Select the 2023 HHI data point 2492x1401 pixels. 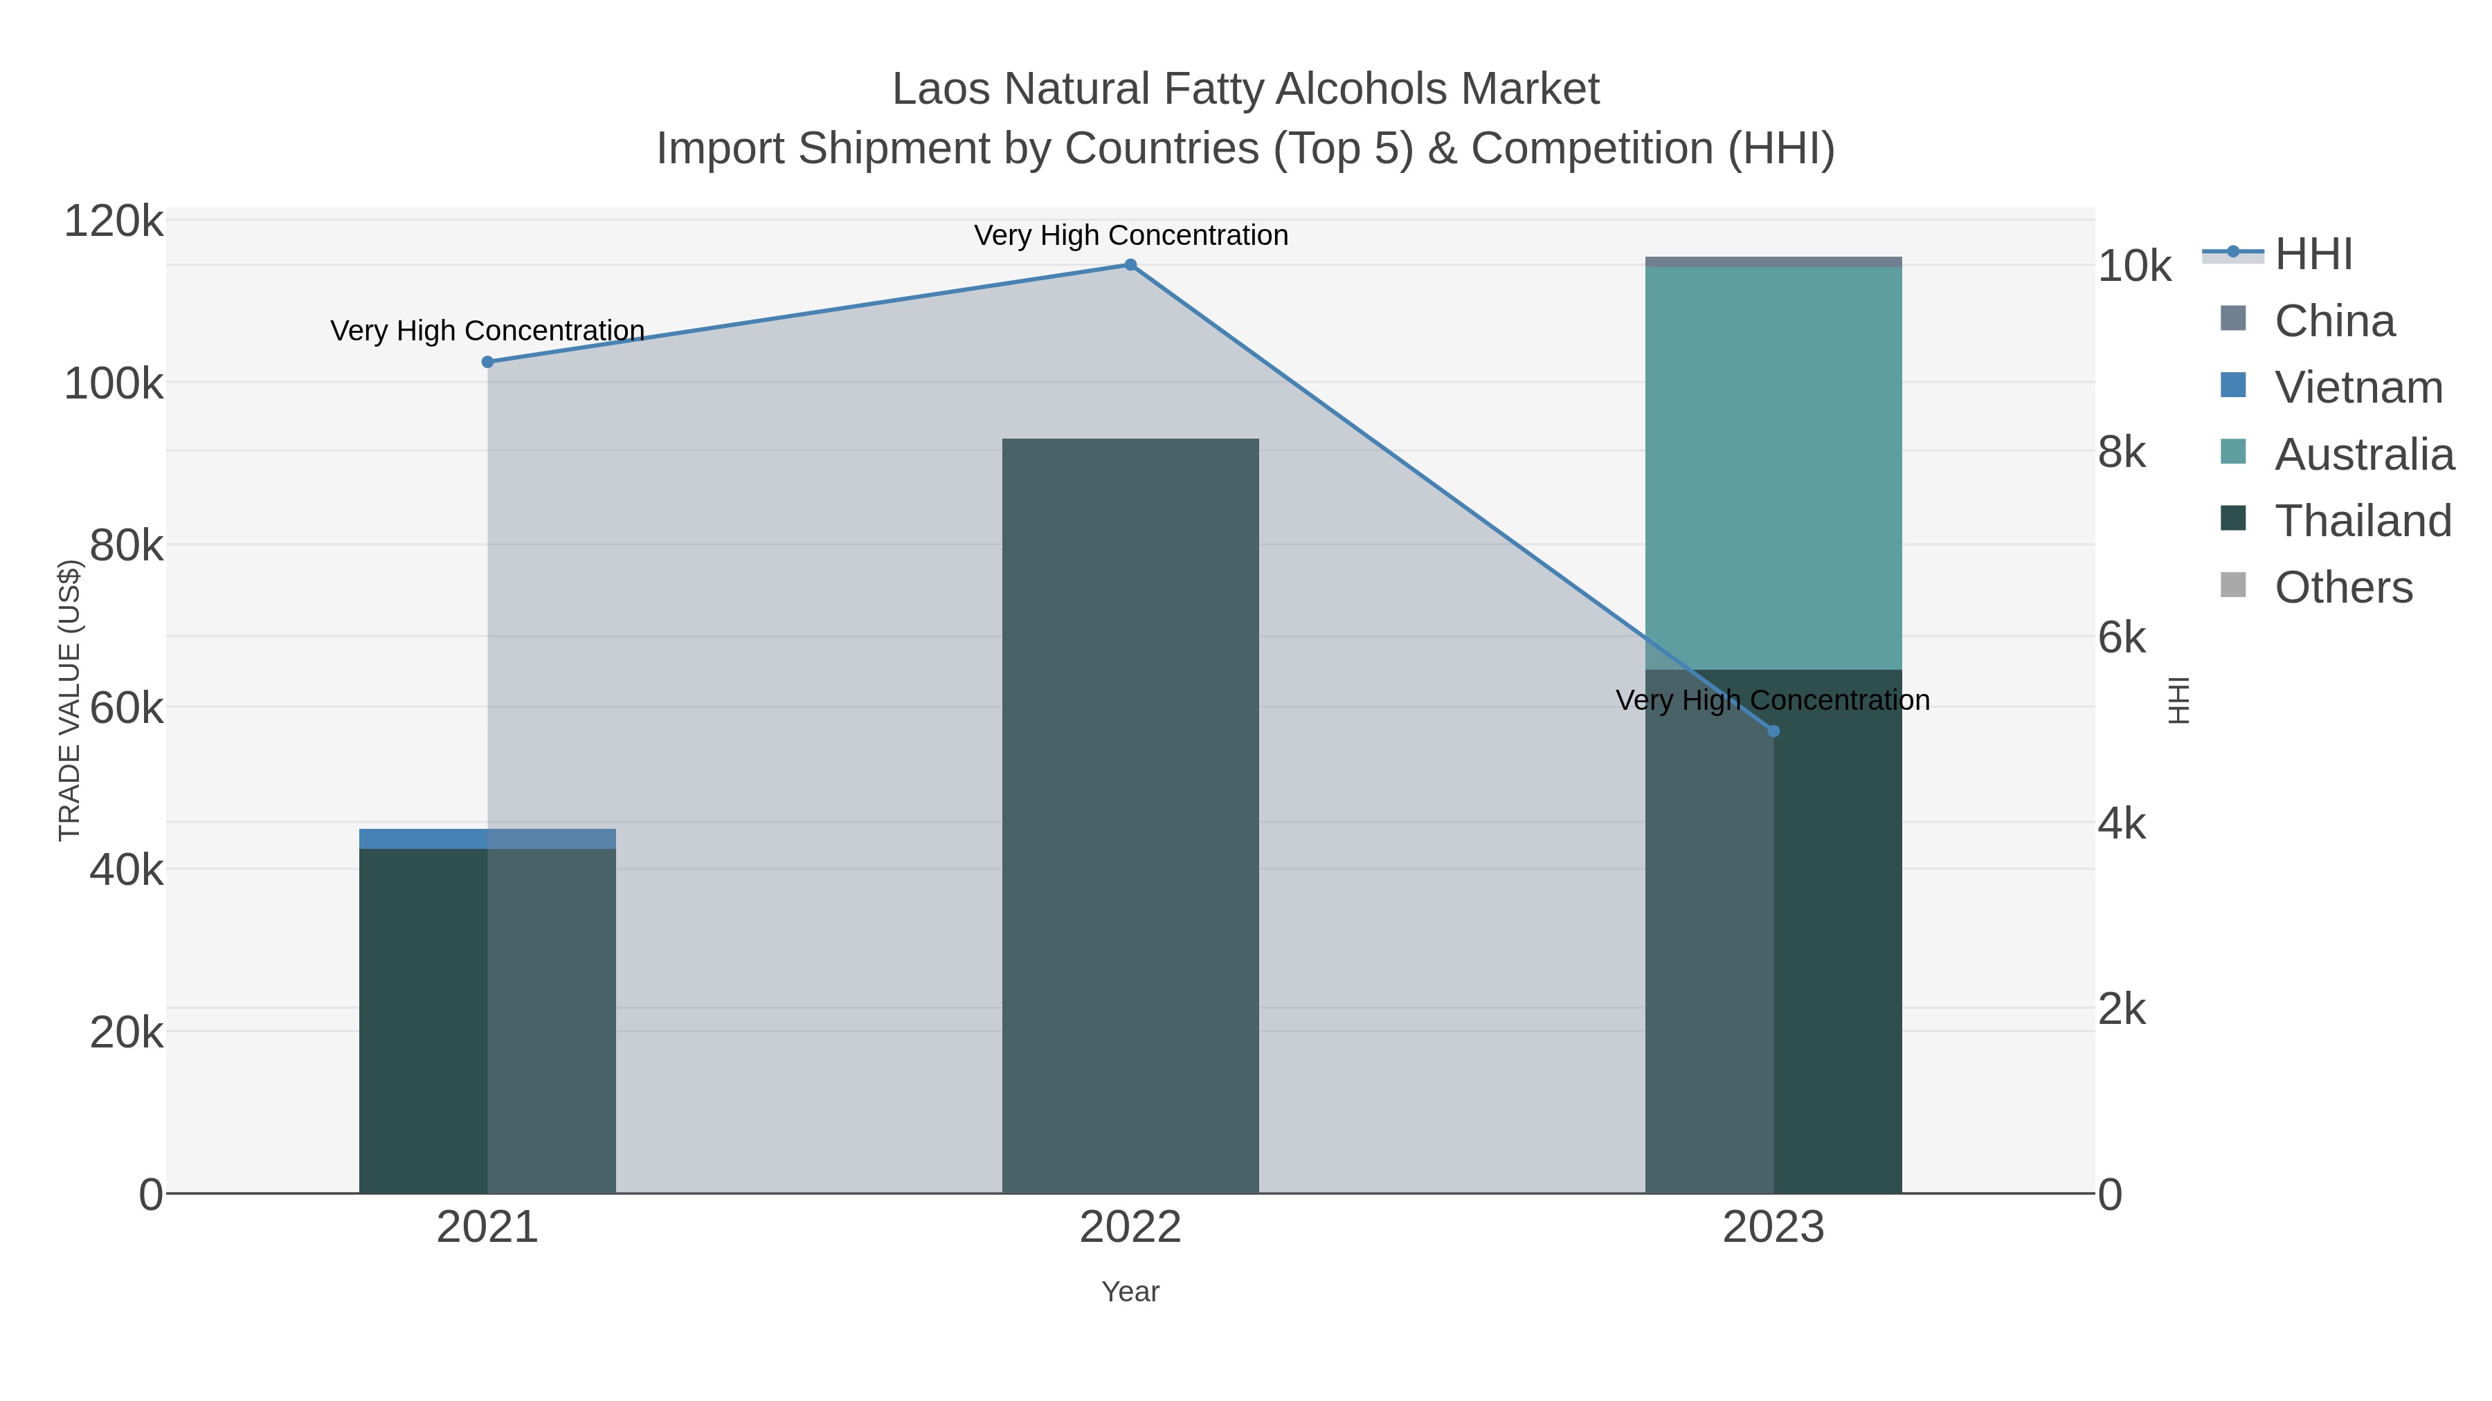[x=1773, y=732]
